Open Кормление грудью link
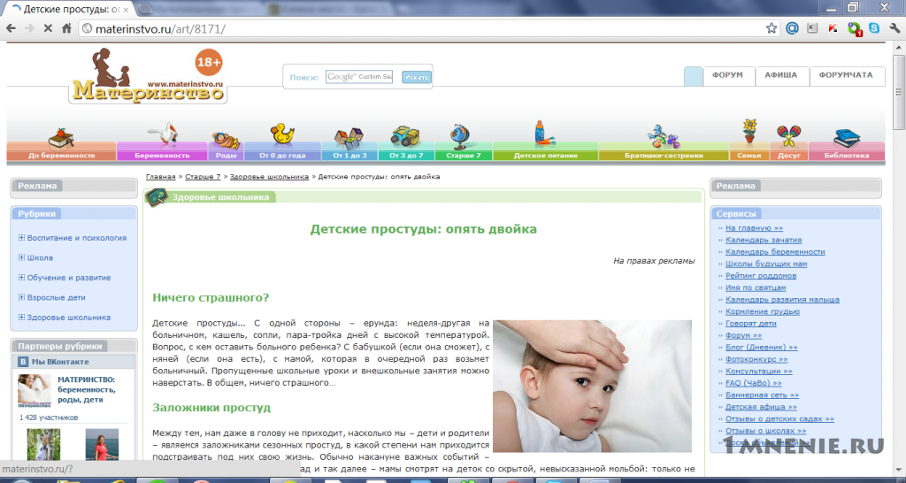 tap(763, 311)
